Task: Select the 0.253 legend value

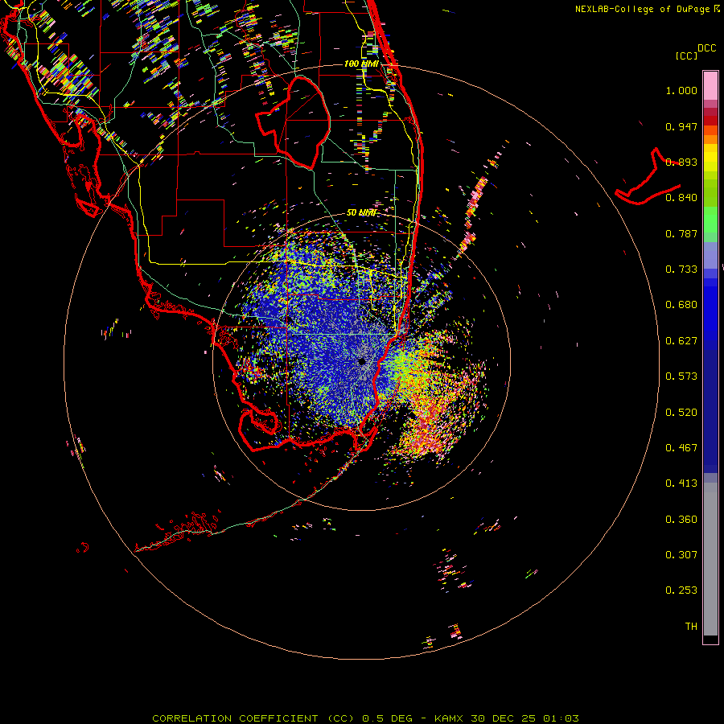Action: (x=681, y=590)
